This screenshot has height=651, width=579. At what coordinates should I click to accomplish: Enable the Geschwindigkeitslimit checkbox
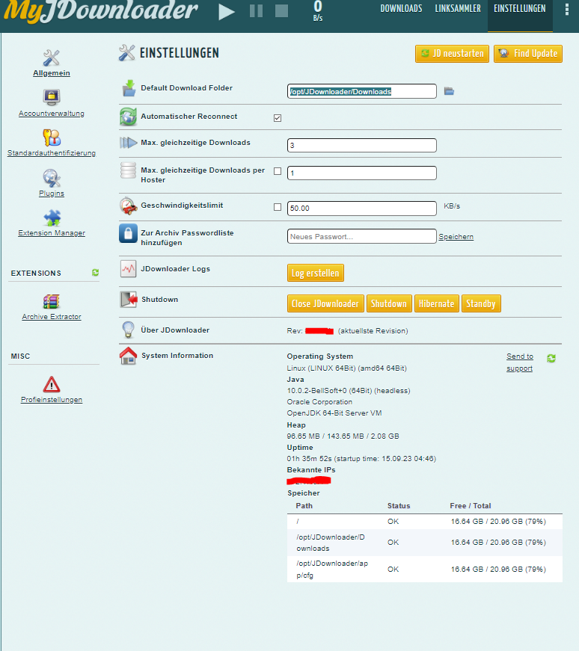click(x=278, y=207)
